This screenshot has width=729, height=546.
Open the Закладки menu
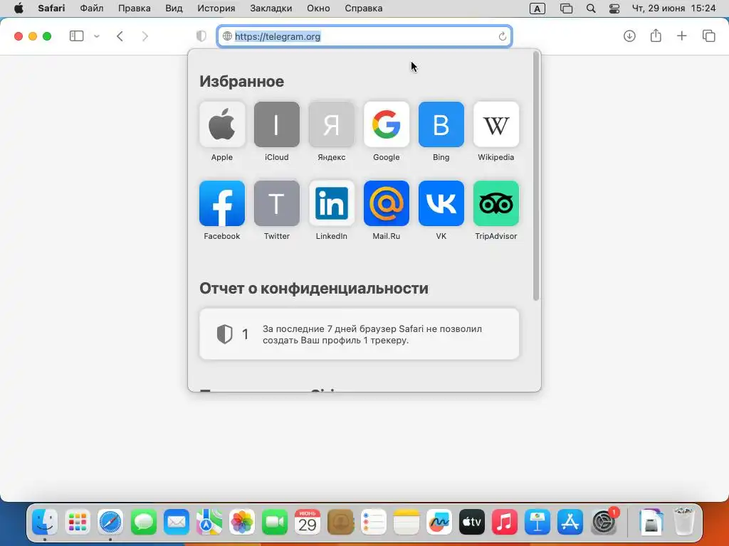pos(271,9)
